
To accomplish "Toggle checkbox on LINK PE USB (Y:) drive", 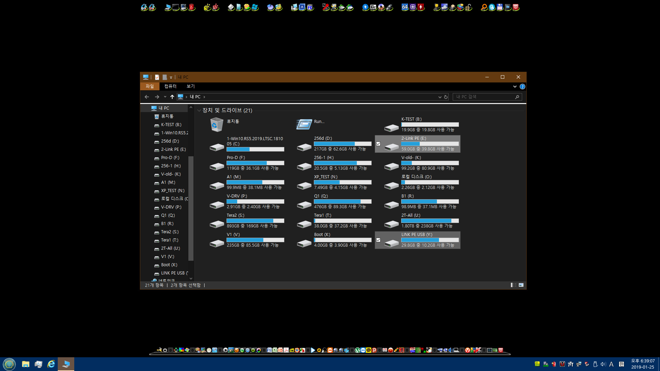I will tap(378, 240).
